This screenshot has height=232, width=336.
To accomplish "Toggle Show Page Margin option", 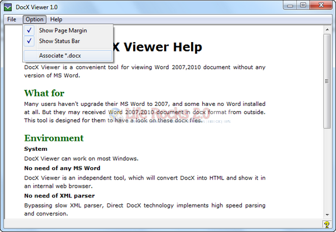I will (x=68, y=30).
